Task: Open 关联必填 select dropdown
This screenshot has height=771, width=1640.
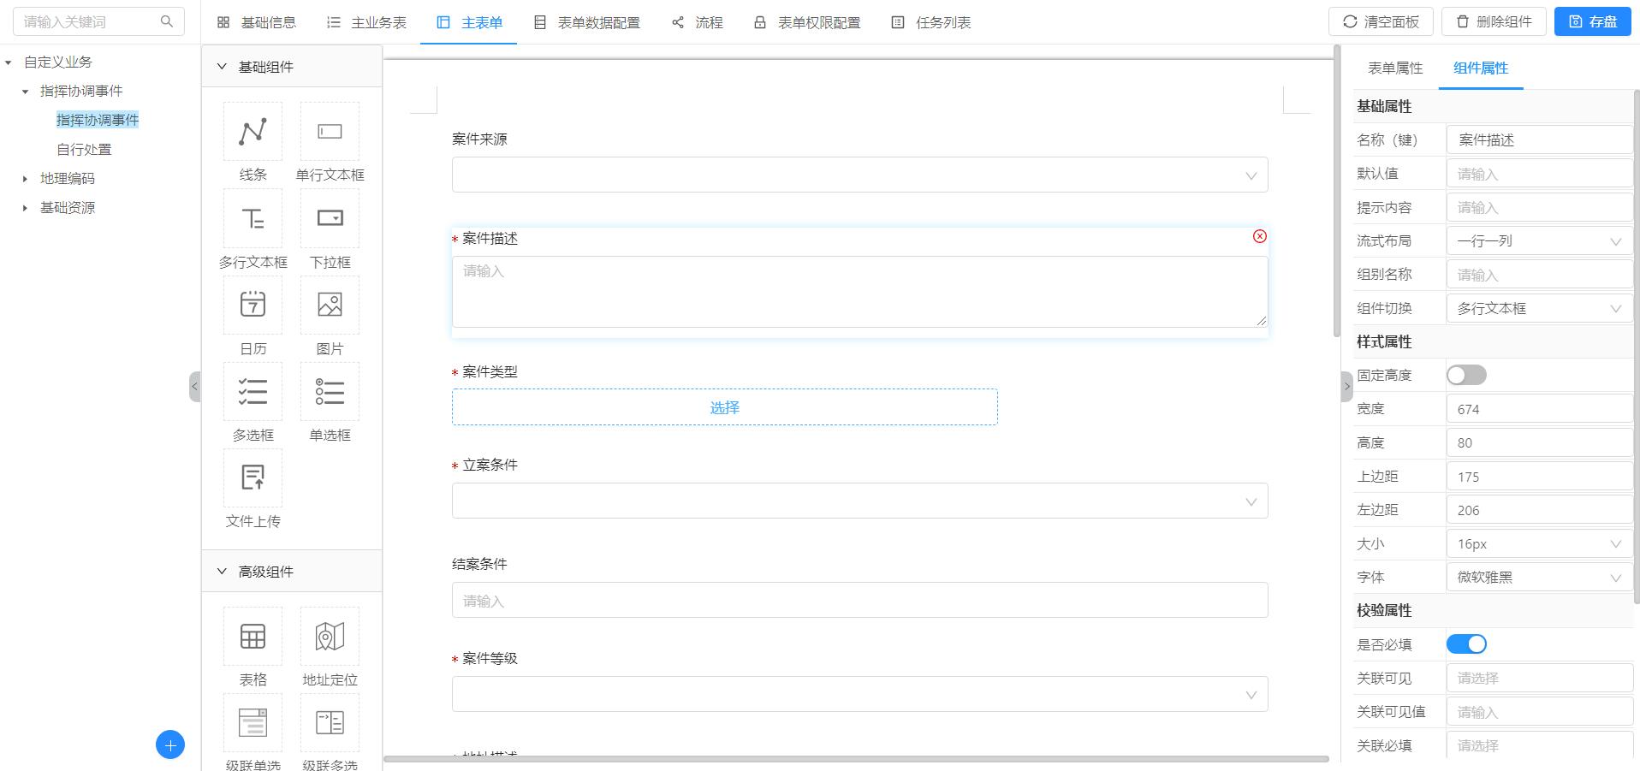Action: tap(1539, 745)
